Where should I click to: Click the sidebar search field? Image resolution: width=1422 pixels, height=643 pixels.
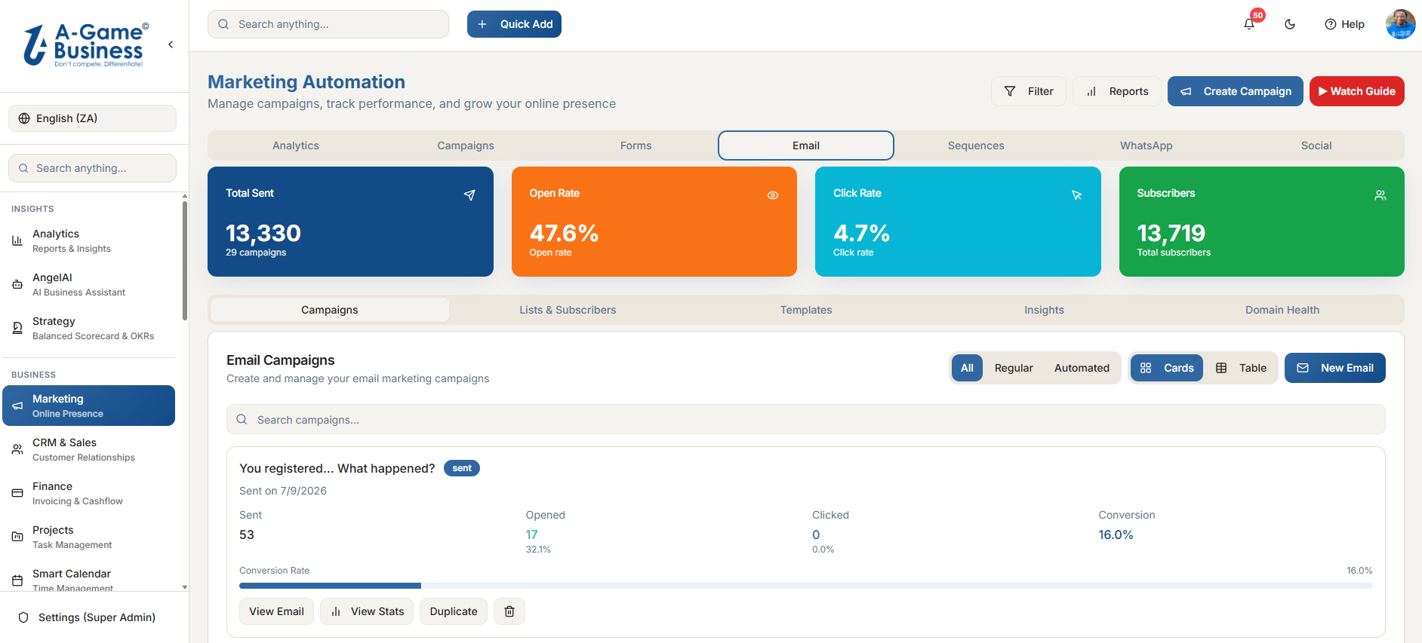[x=92, y=168]
